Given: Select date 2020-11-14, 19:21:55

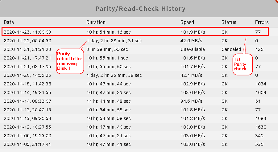Looking at the screenshot, I should pyautogui.click(x=27, y=93).
